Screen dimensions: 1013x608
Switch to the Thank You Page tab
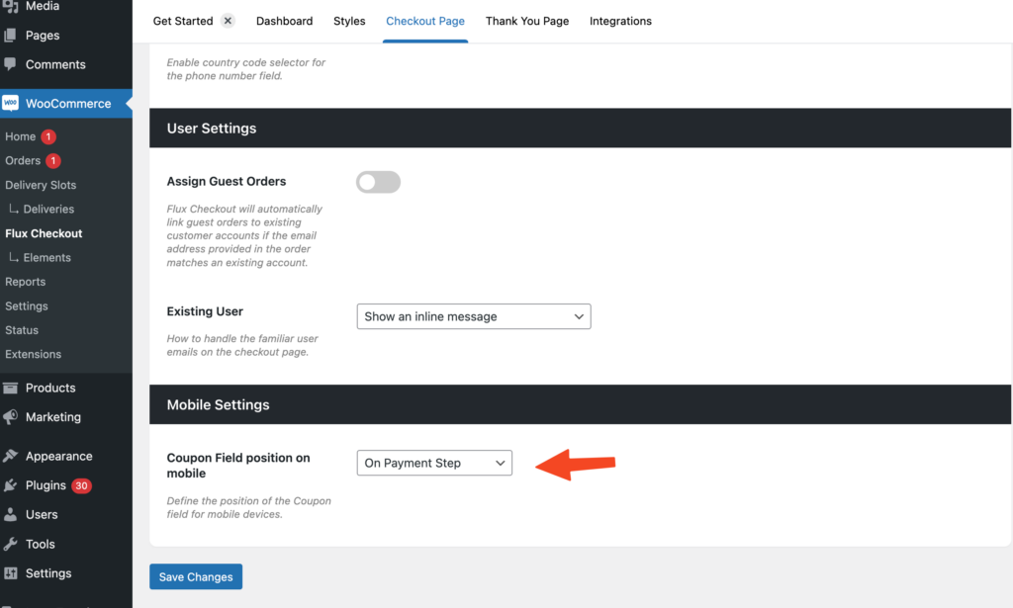click(527, 21)
